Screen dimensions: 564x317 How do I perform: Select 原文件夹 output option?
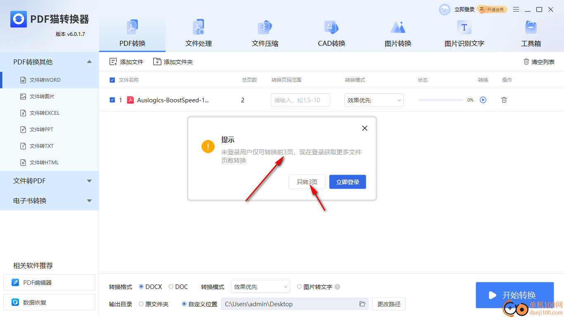click(141, 304)
